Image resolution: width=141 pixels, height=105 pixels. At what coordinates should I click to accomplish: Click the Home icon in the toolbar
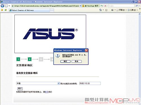pos(100,10)
